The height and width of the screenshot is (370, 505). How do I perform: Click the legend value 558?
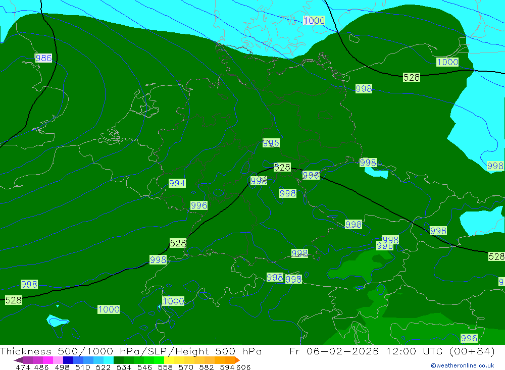tap(165, 367)
